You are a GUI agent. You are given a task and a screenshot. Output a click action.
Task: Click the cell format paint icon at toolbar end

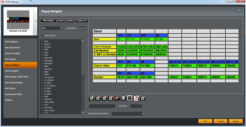143,98
